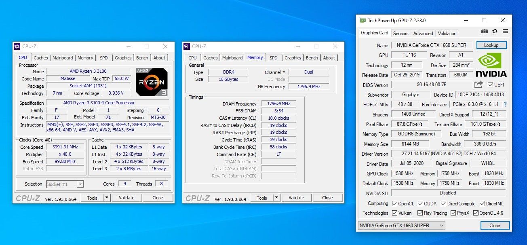The height and width of the screenshot is (245, 527).
Task: Click Close in the Memory CPU-Z window
Action: pyautogui.click(x=327, y=198)
